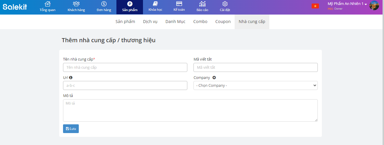Open Khóa học book icon
This screenshot has height=145, width=384.
coord(155,4)
